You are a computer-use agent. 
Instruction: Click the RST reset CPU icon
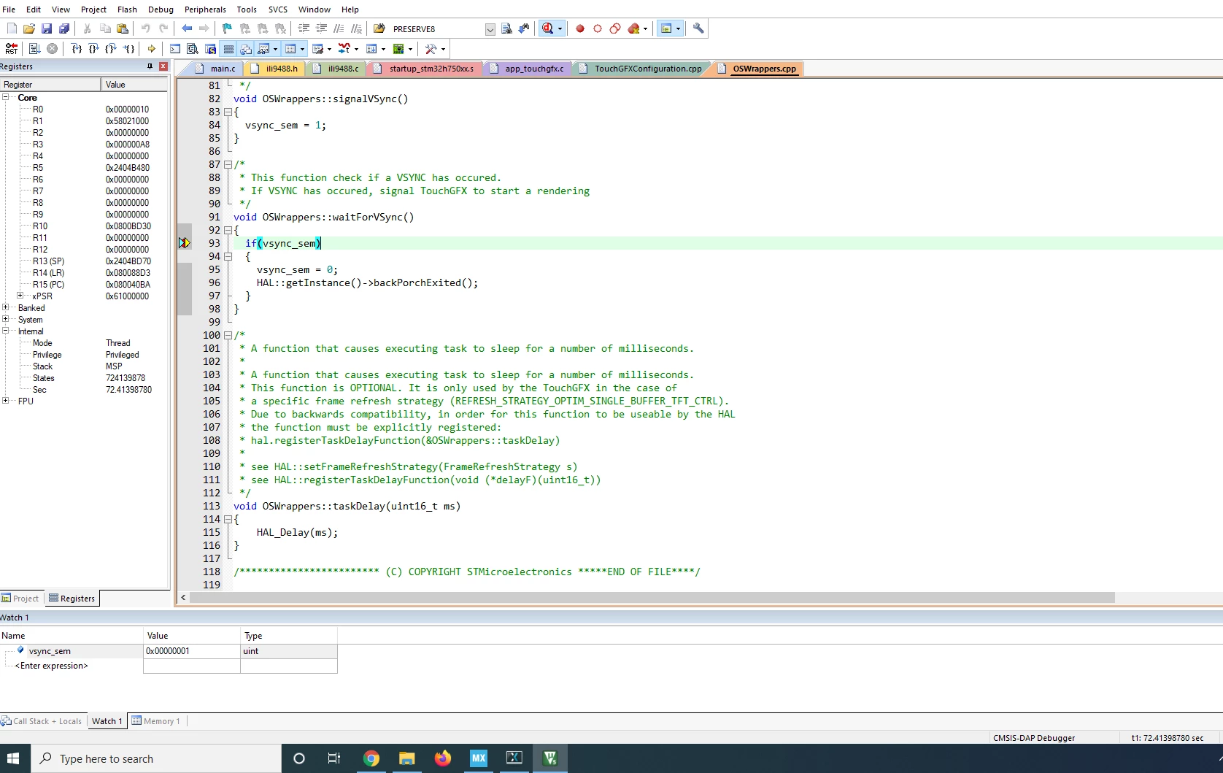tap(12, 49)
